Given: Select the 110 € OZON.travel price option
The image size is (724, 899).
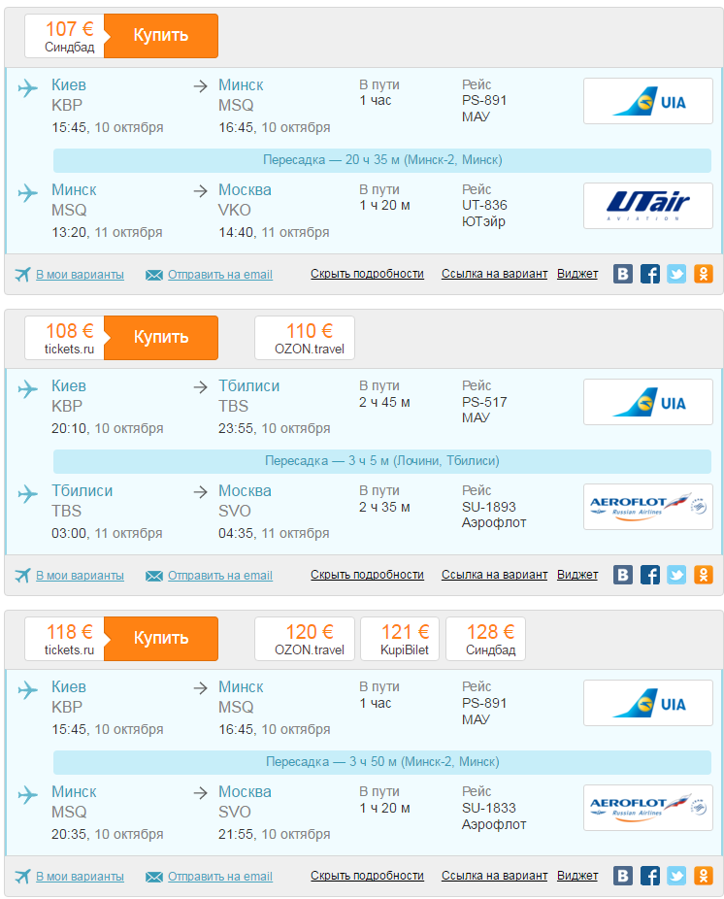Looking at the screenshot, I should [304, 338].
